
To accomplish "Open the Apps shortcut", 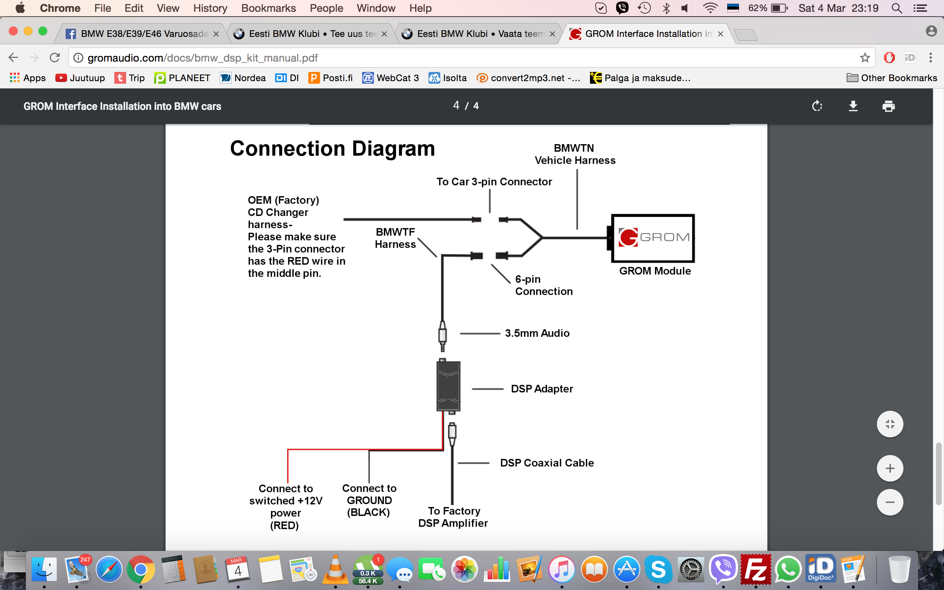I will pyautogui.click(x=27, y=78).
